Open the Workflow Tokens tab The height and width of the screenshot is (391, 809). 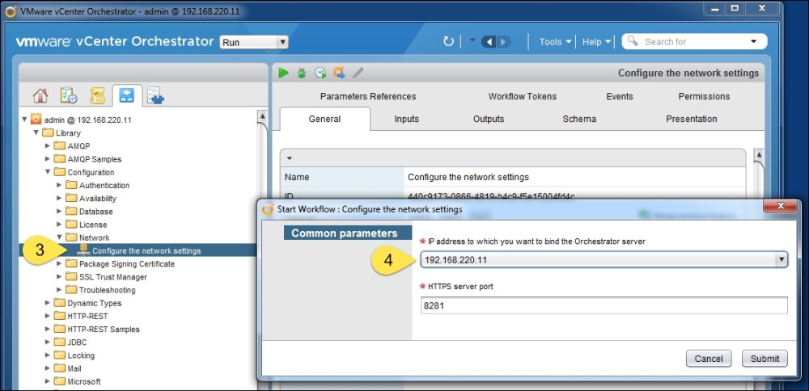523,96
